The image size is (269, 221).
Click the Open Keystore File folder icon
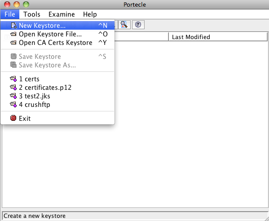click(x=13, y=34)
